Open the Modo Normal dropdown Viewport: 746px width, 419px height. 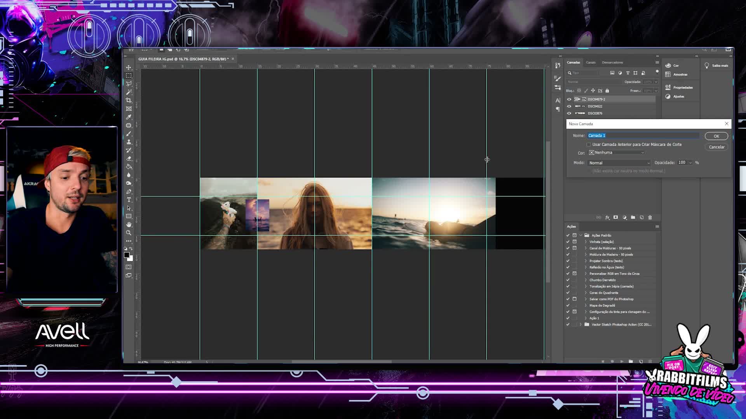tap(619, 163)
